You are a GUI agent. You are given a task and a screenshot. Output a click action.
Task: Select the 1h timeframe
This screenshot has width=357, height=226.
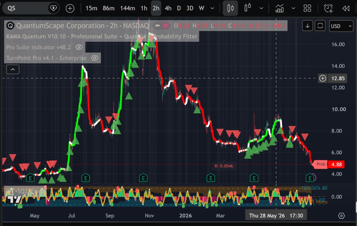144,8
